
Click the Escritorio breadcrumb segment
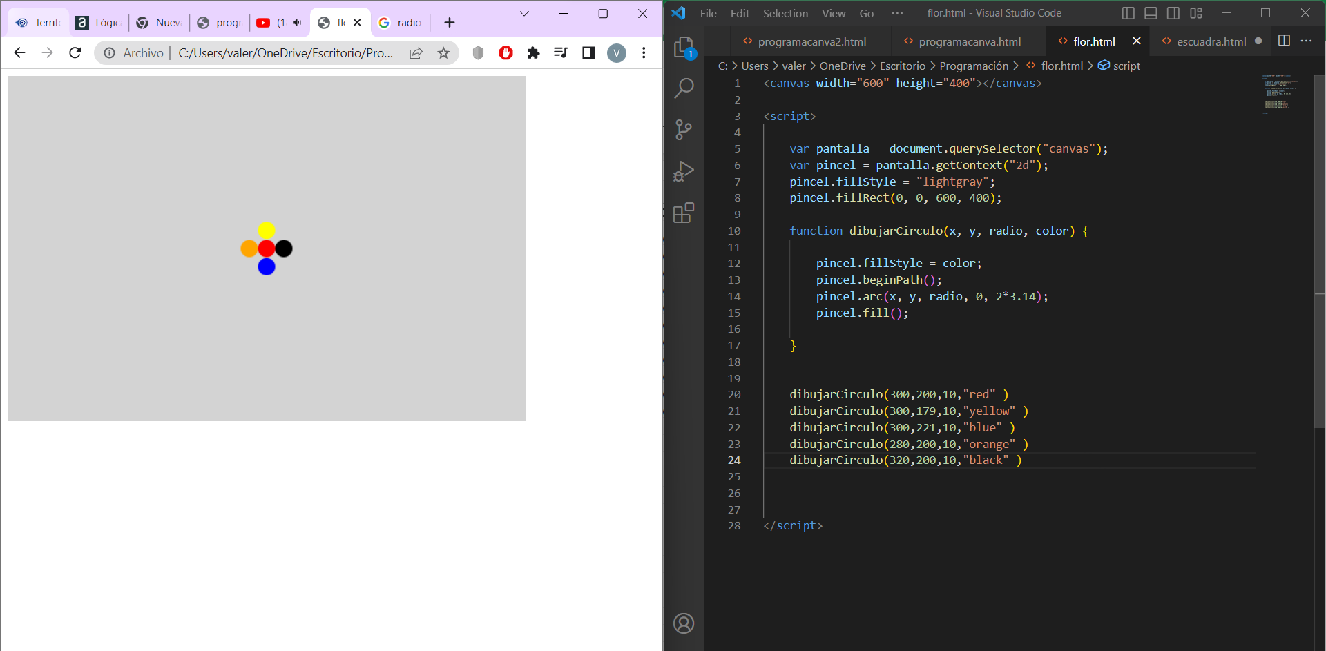click(x=903, y=66)
